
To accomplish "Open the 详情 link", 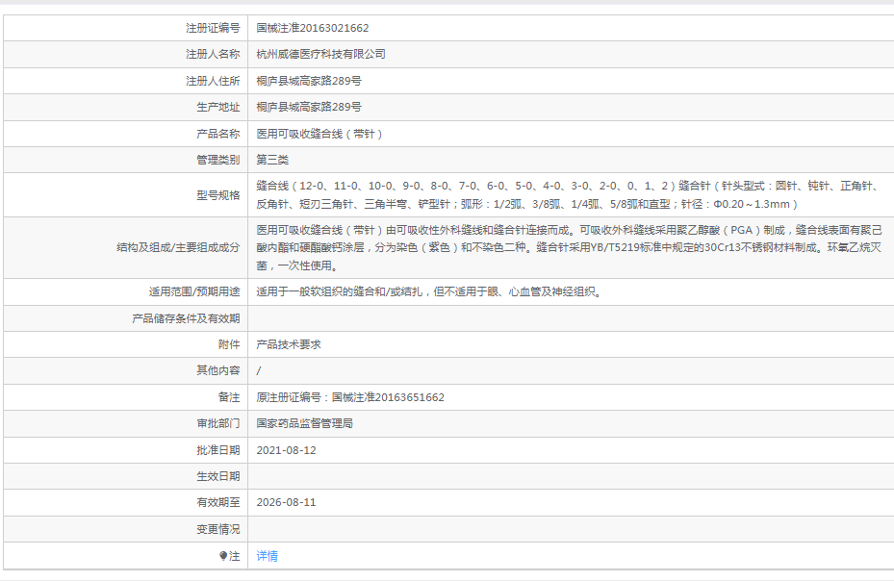I will tap(267, 556).
